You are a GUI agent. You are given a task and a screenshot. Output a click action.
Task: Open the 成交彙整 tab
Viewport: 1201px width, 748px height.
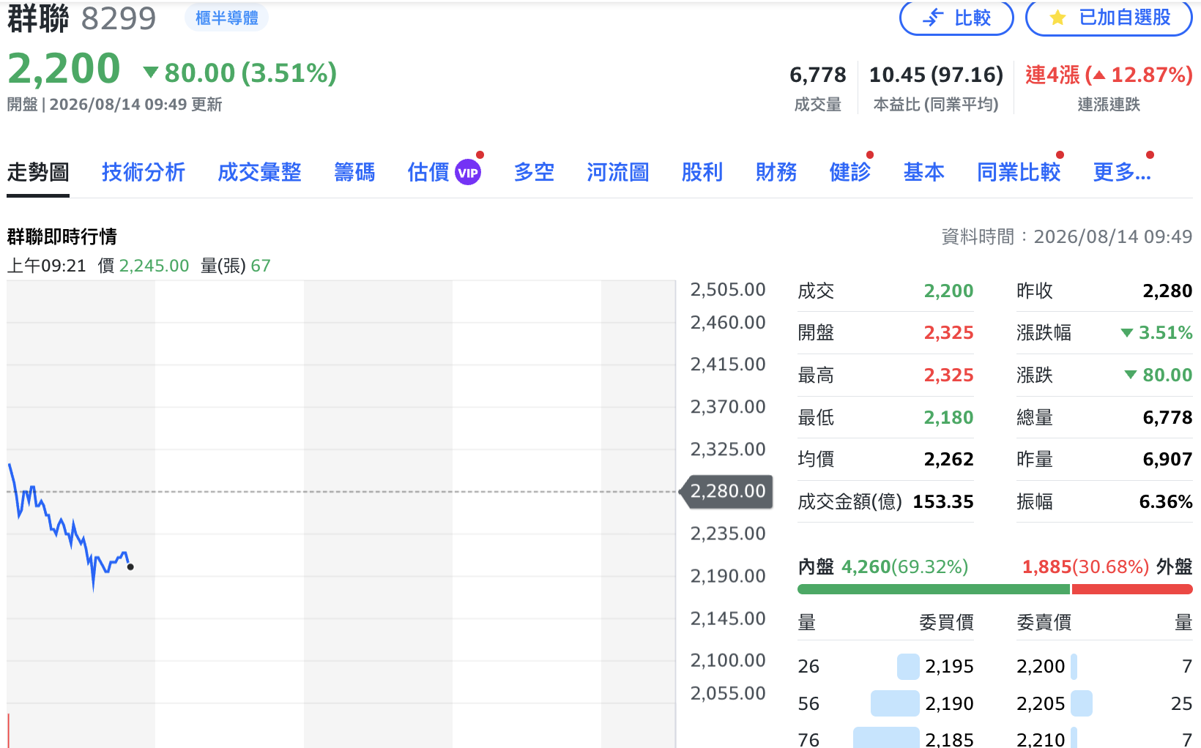260,173
